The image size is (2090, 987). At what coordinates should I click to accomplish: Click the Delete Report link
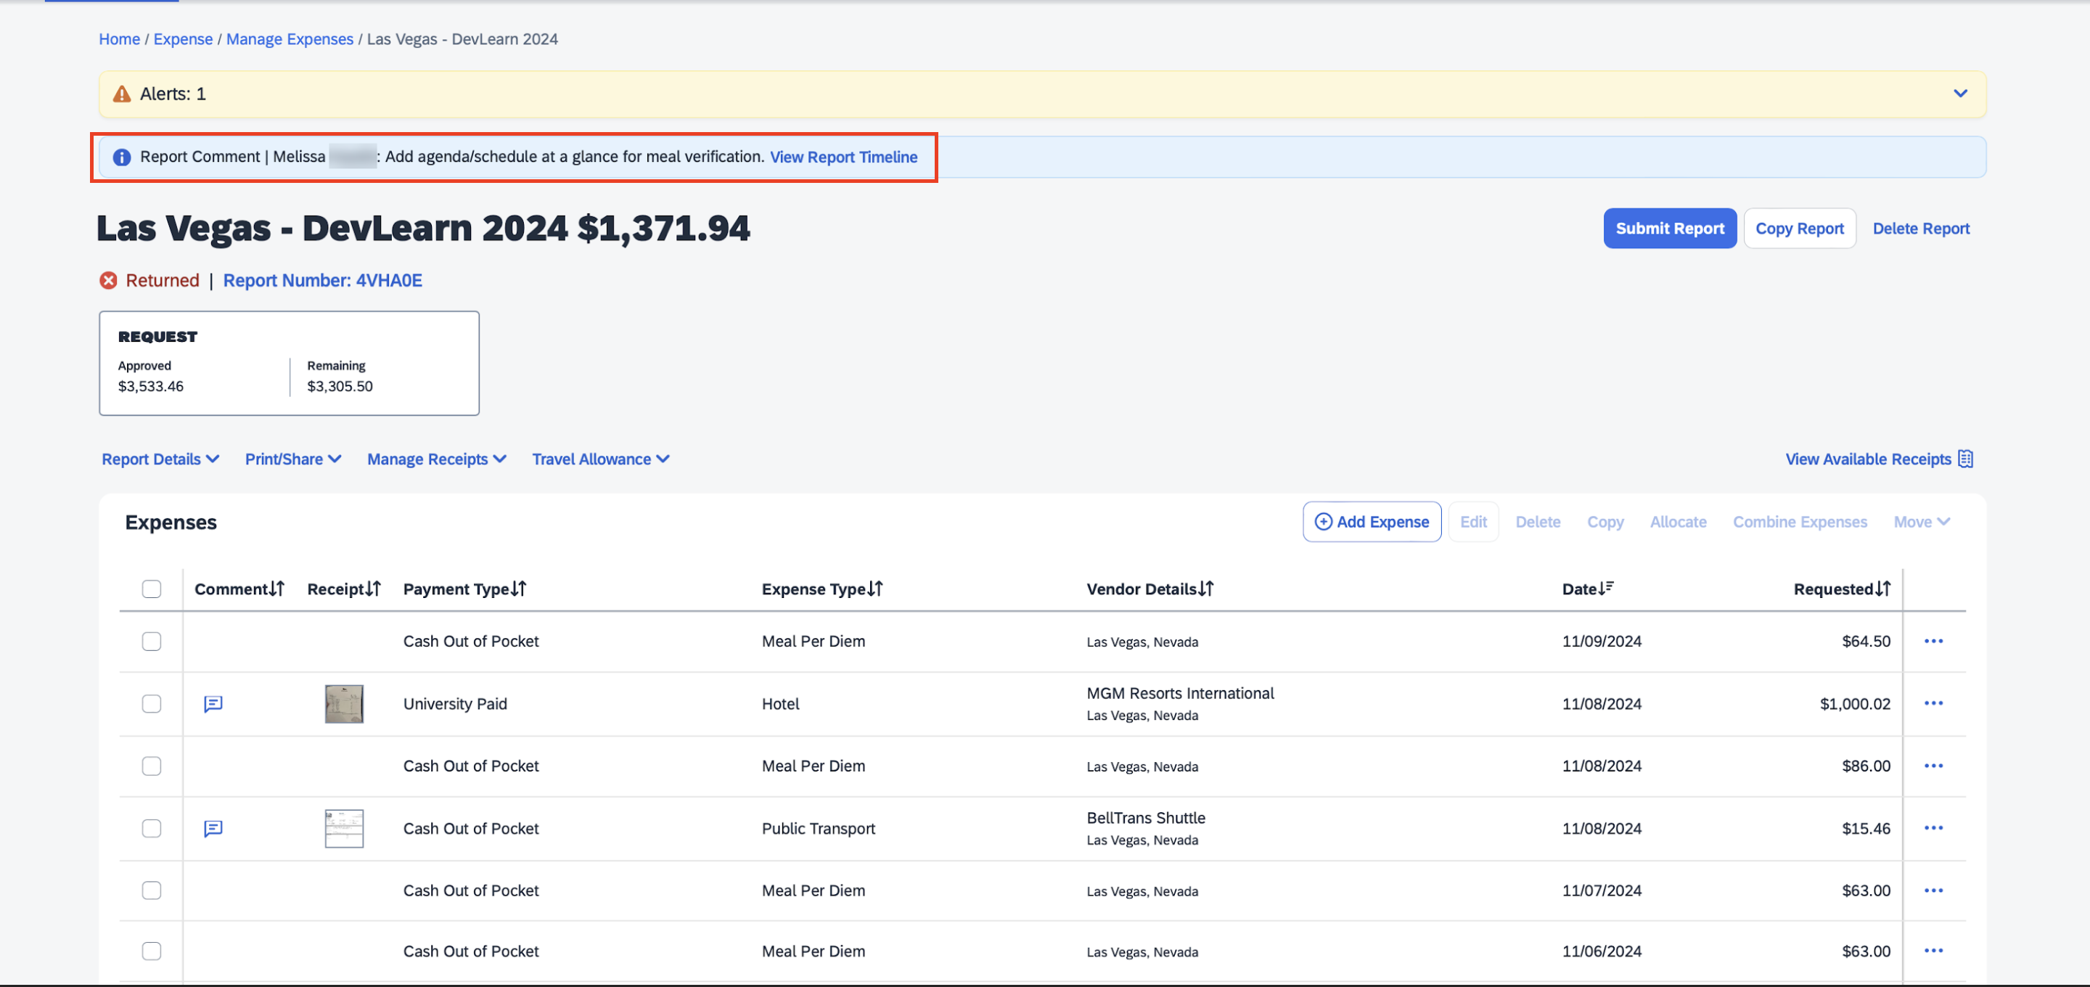point(1920,229)
